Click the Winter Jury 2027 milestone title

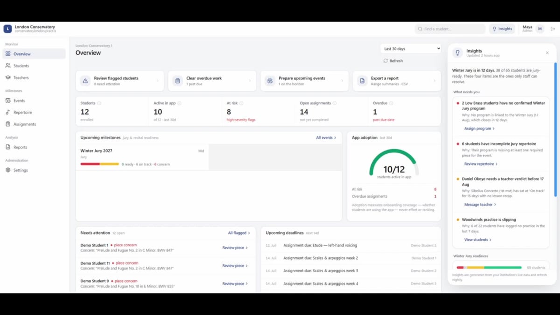(96, 151)
